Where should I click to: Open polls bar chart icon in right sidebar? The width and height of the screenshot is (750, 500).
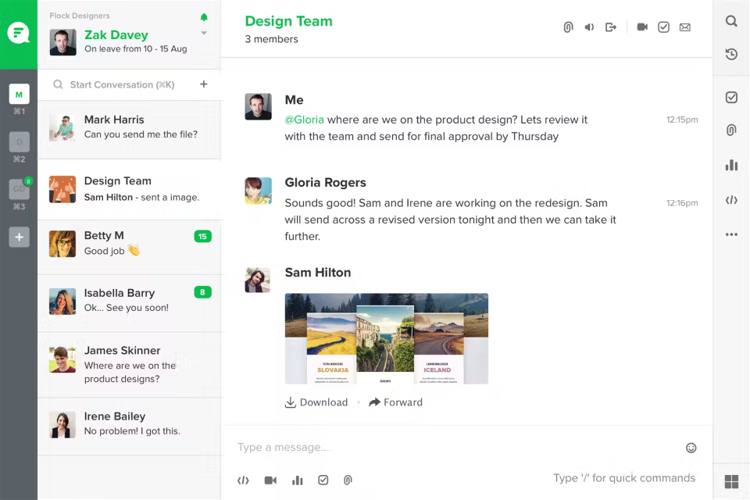click(x=731, y=165)
